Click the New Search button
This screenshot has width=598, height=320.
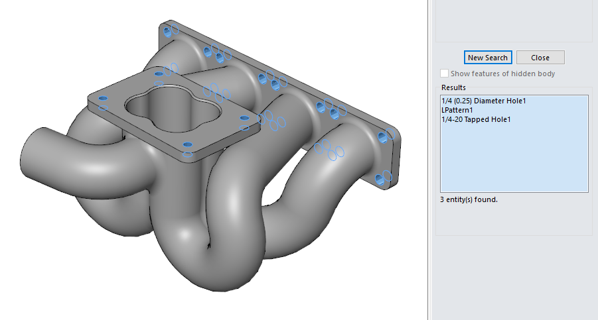coord(488,58)
